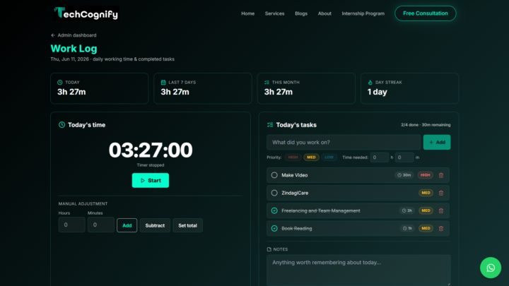509x286 pixels.
Task: Mark Make Video task as complete
Action: tap(274, 175)
